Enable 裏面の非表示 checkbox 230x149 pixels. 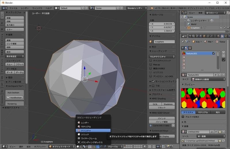coord(150,68)
